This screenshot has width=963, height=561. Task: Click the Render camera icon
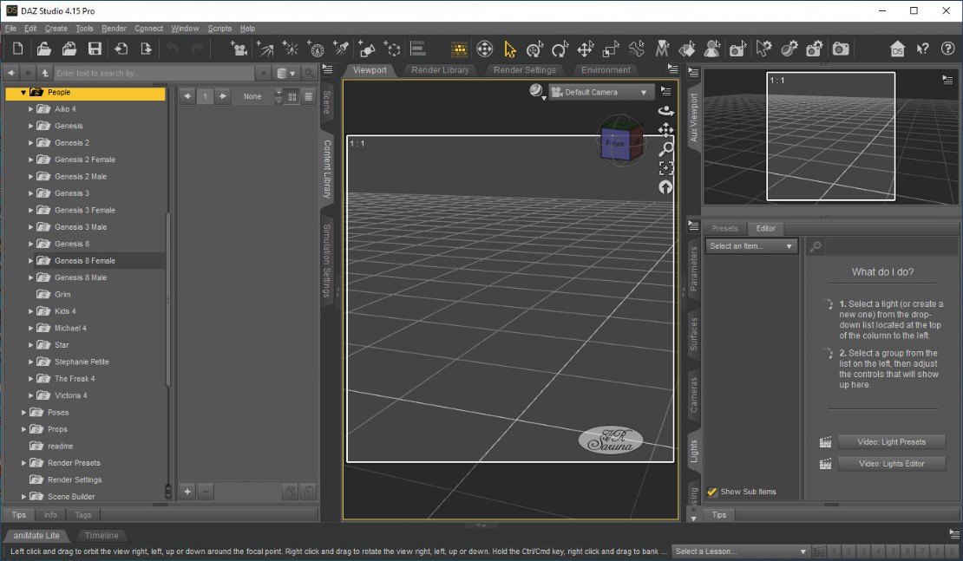(841, 49)
